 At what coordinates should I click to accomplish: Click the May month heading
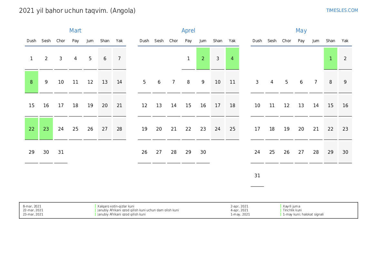301,31
